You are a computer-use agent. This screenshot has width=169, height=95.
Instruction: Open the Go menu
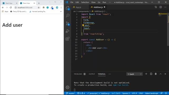click(x=99, y=2)
